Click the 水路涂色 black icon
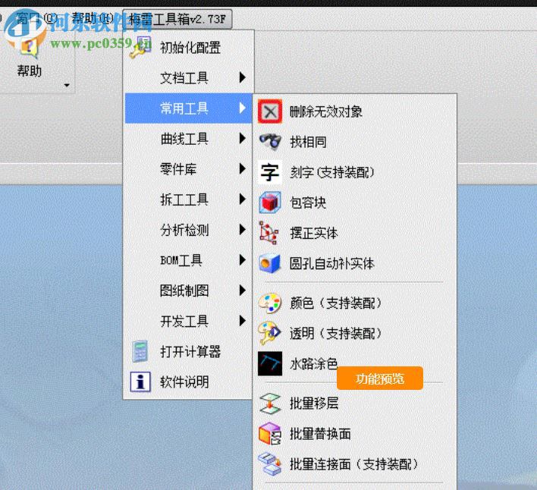This screenshot has height=490, width=537. [x=270, y=363]
